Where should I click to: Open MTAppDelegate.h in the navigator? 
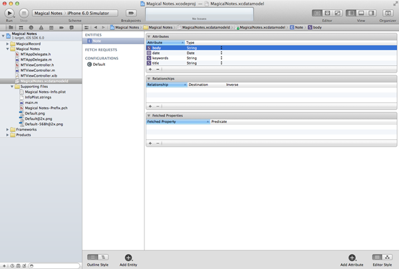tap(35, 54)
